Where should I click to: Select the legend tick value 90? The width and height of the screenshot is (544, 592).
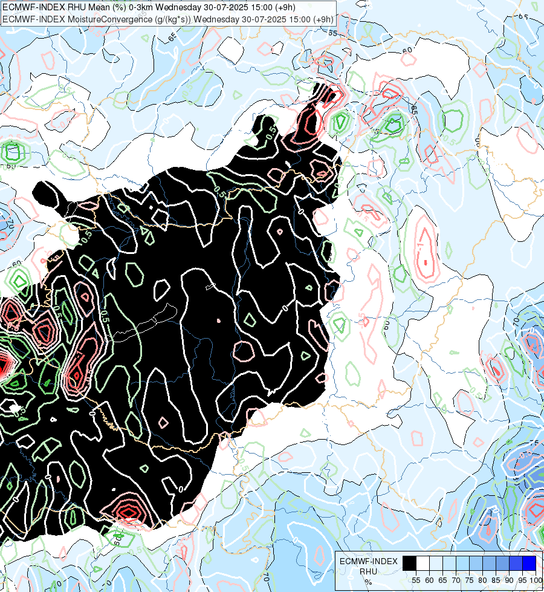click(x=510, y=581)
